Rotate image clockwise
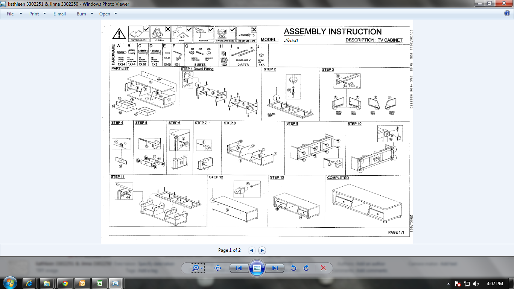Screen dimensions: 514x289 306,268
